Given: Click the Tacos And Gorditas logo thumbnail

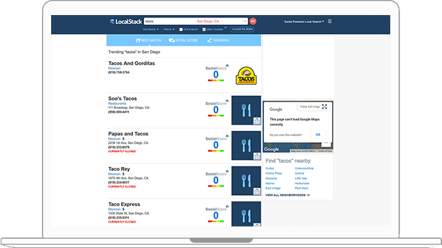Looking at the screenshot, I should (x=246, y=76).
